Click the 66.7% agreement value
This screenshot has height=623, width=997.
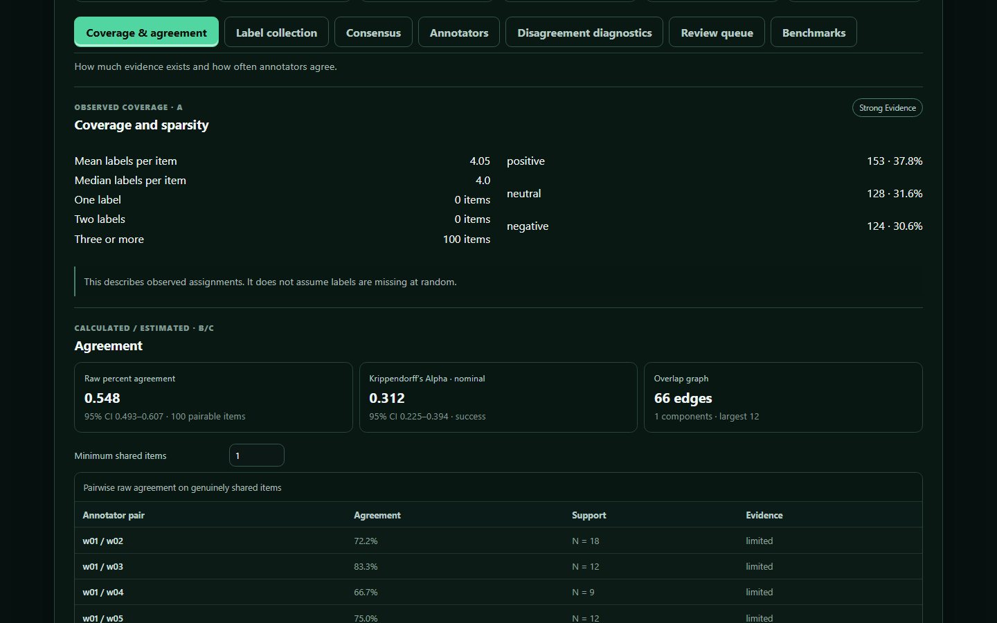coord(366,592)
